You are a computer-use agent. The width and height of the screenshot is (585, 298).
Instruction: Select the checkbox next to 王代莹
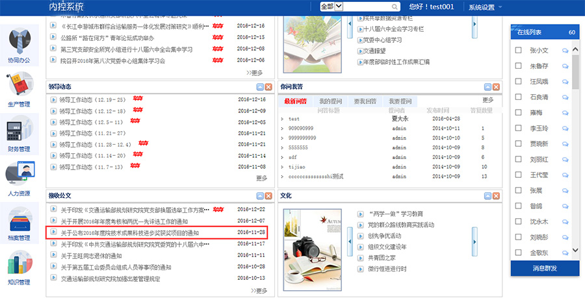click(518, 175)
